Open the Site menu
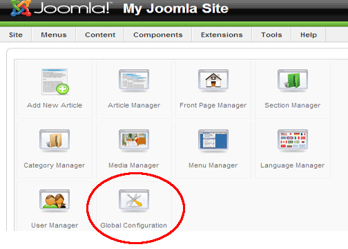 (16, 35)
